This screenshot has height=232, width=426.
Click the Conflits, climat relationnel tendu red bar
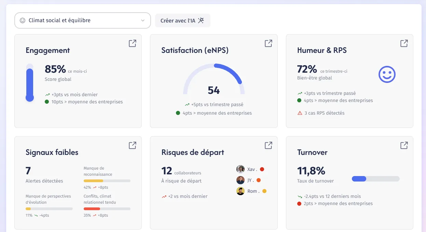pos(107,208)
